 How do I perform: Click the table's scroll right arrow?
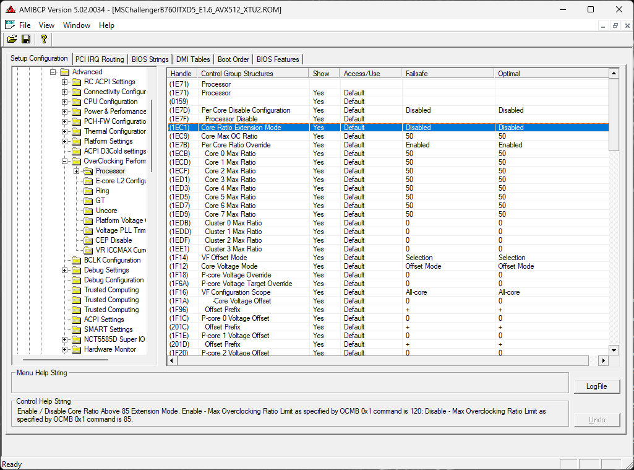pyautogui.click(x=604, y=360)
